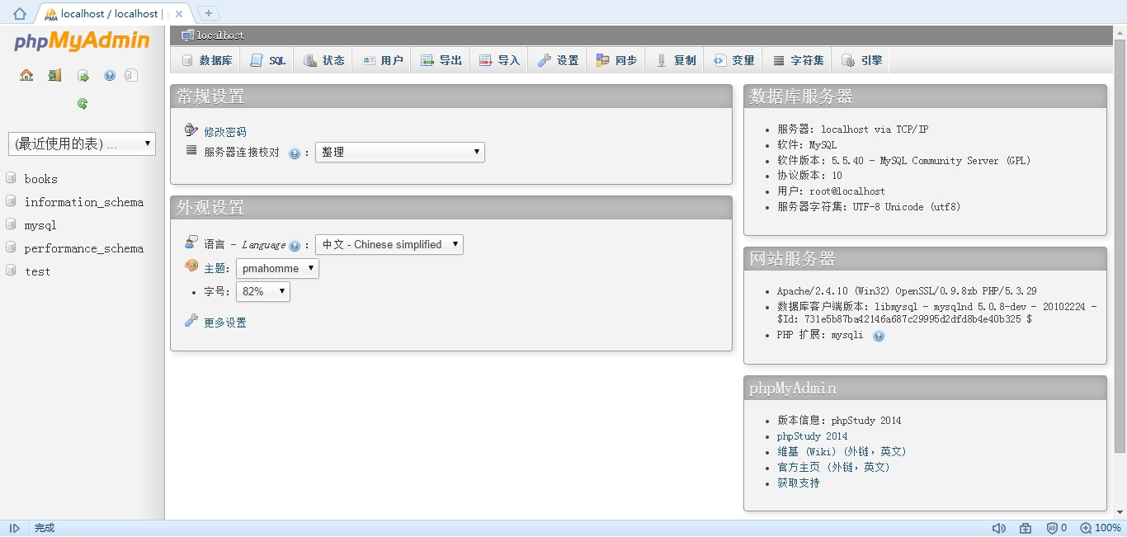This screenshot has height=537, width=1127.
Task: Click the help icon next to PHP 扩展 mysqli
Action: point(879,336)
